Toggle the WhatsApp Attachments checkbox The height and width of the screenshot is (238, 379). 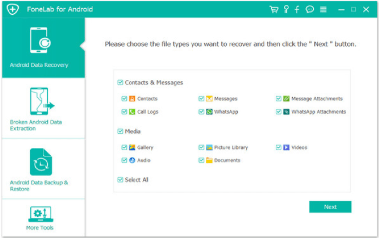278,111
